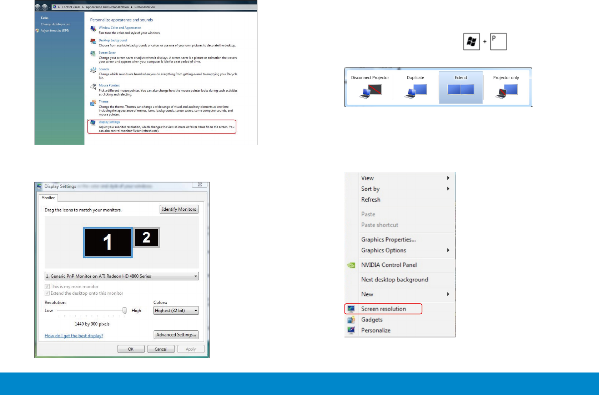Choose Screen resolution menu entry
This screenshot has width=599, height=395.
(x=384, y=309)
